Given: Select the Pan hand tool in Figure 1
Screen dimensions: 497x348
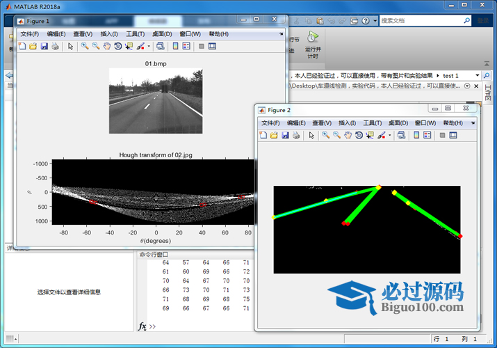Looking at the screenshot, I should (107, 47).
